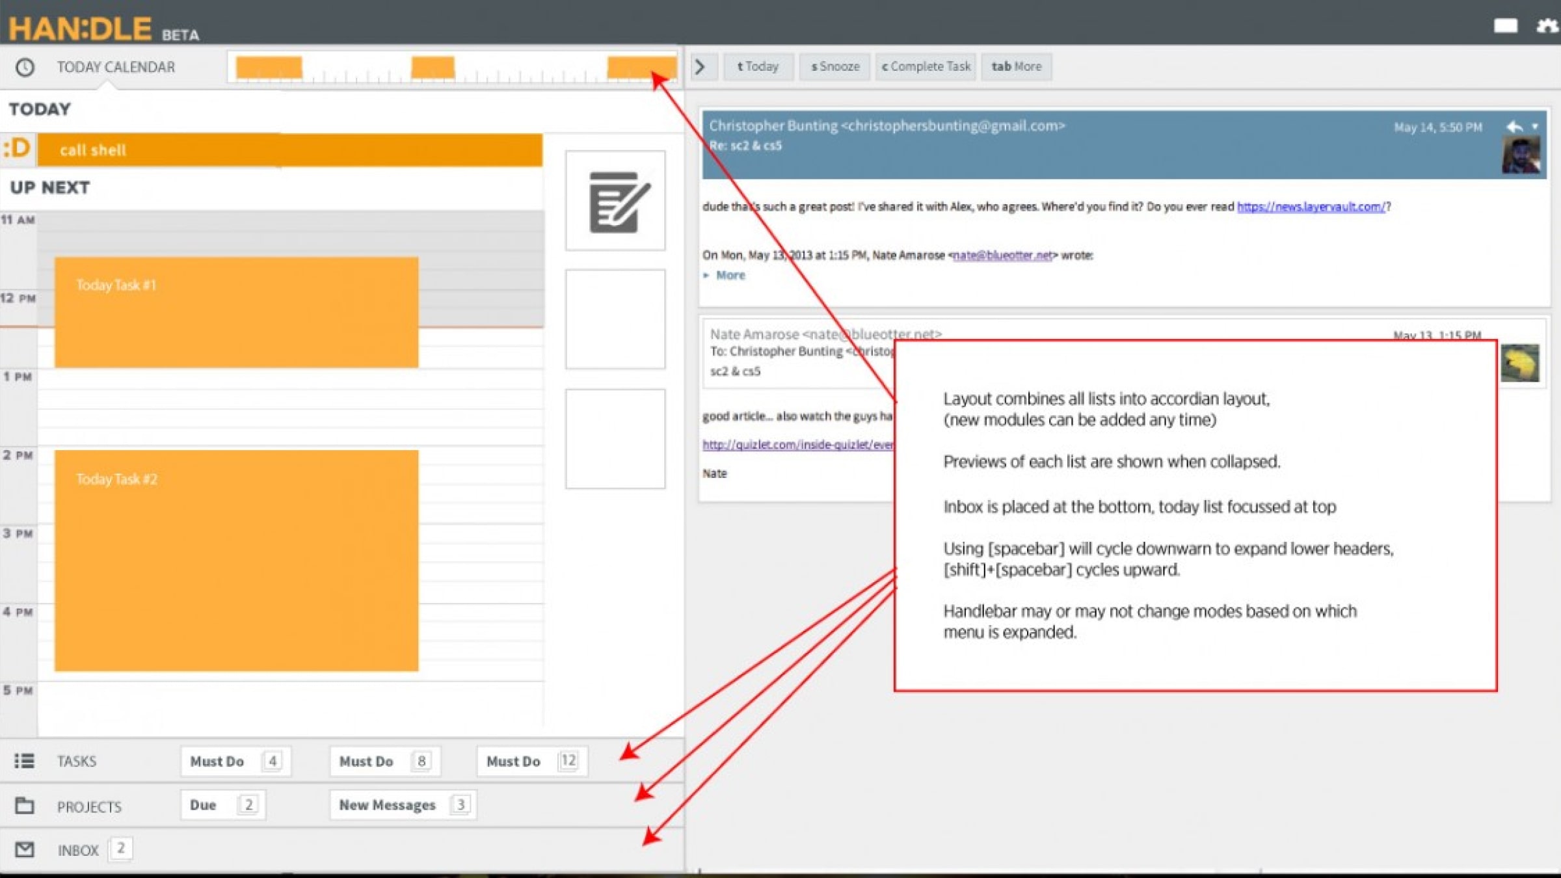This screenshot has height=878, width=1561.
Task: Click the Inbox count badge 2
Action: [121, 849]
